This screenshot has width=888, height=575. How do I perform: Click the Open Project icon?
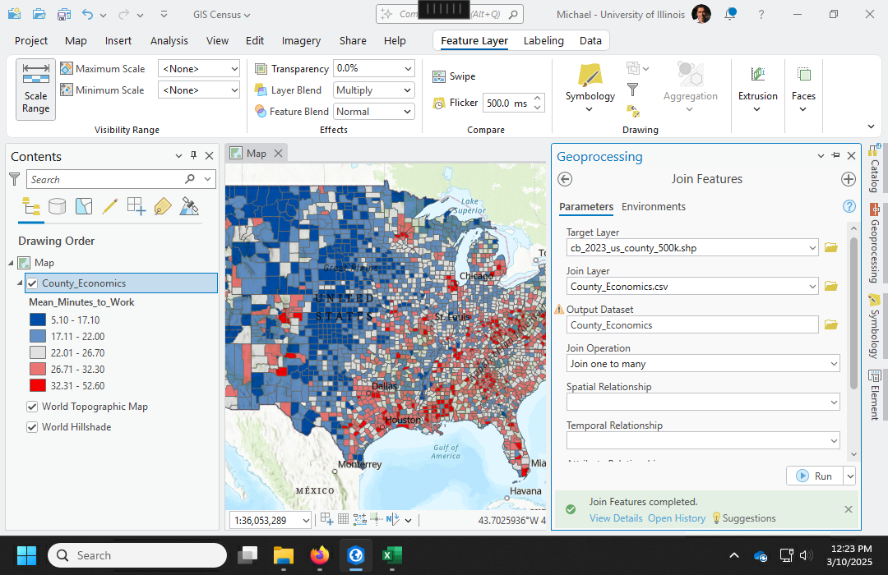[39, 14]
